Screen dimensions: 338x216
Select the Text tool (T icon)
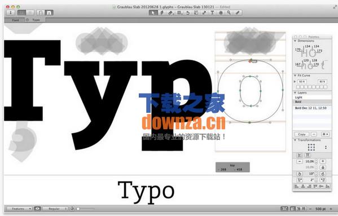click(x=212, y=13)
